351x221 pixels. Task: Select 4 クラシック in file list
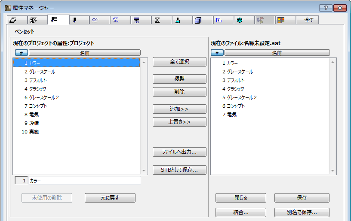[270, 89]
